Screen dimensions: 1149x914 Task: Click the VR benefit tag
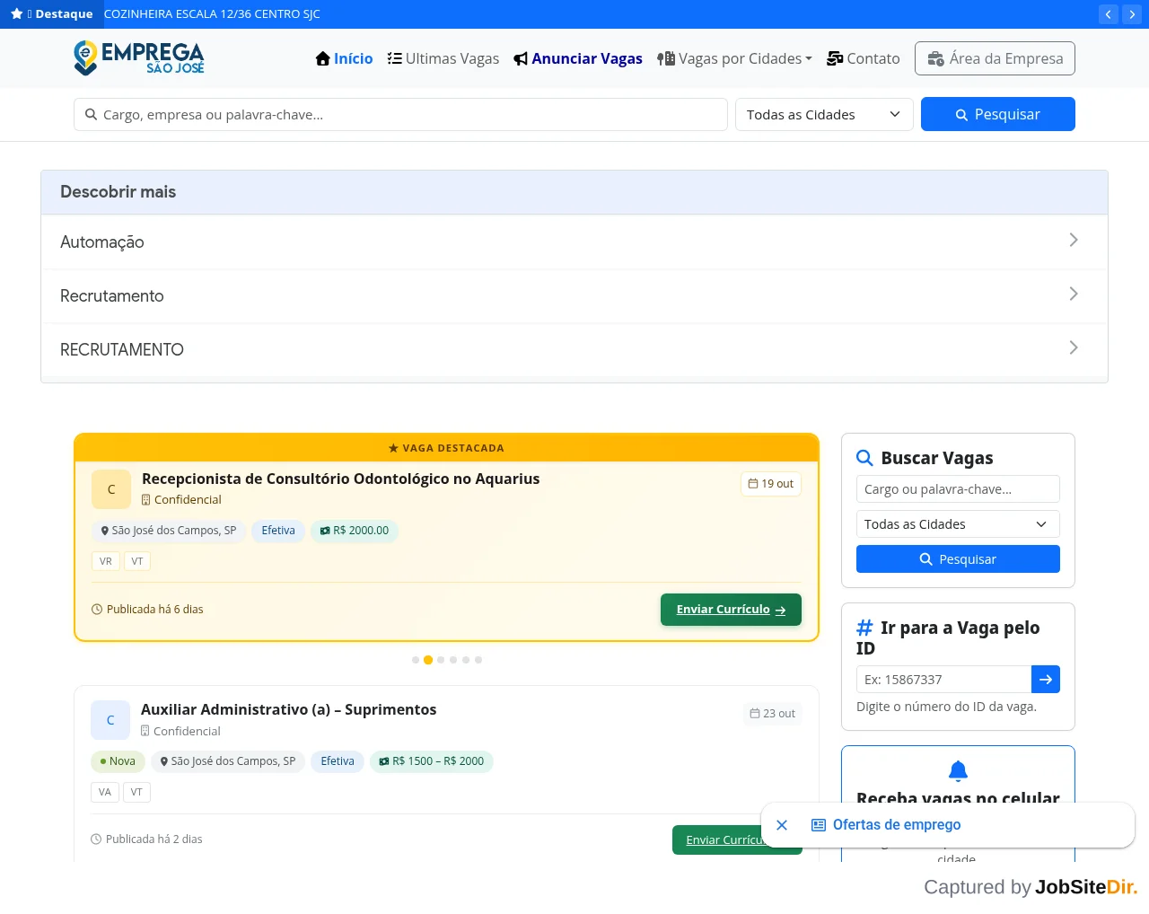pos(106,561)
